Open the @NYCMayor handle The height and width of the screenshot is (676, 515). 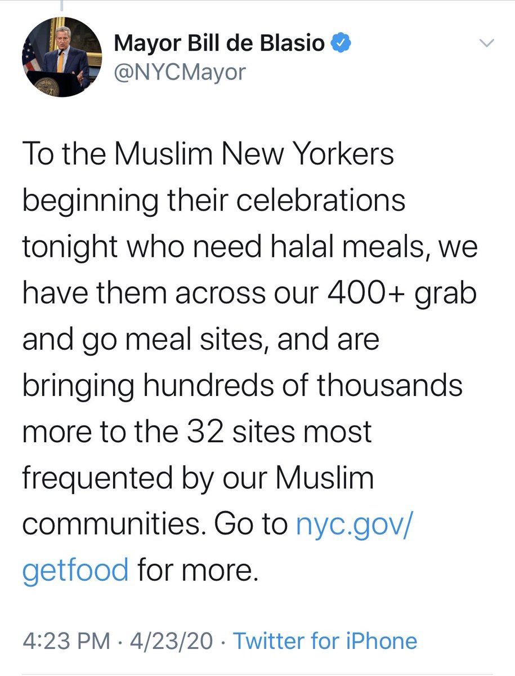(x=180, y=72)
